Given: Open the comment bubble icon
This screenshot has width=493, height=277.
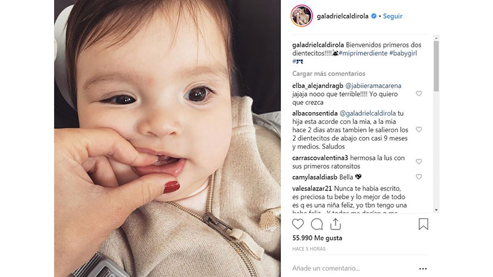Looking at the screenshot, I should coord(317,224).
